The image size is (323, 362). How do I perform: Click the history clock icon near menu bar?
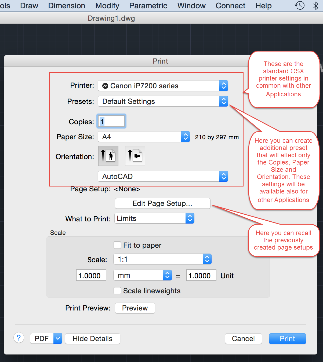coord(299,5)
